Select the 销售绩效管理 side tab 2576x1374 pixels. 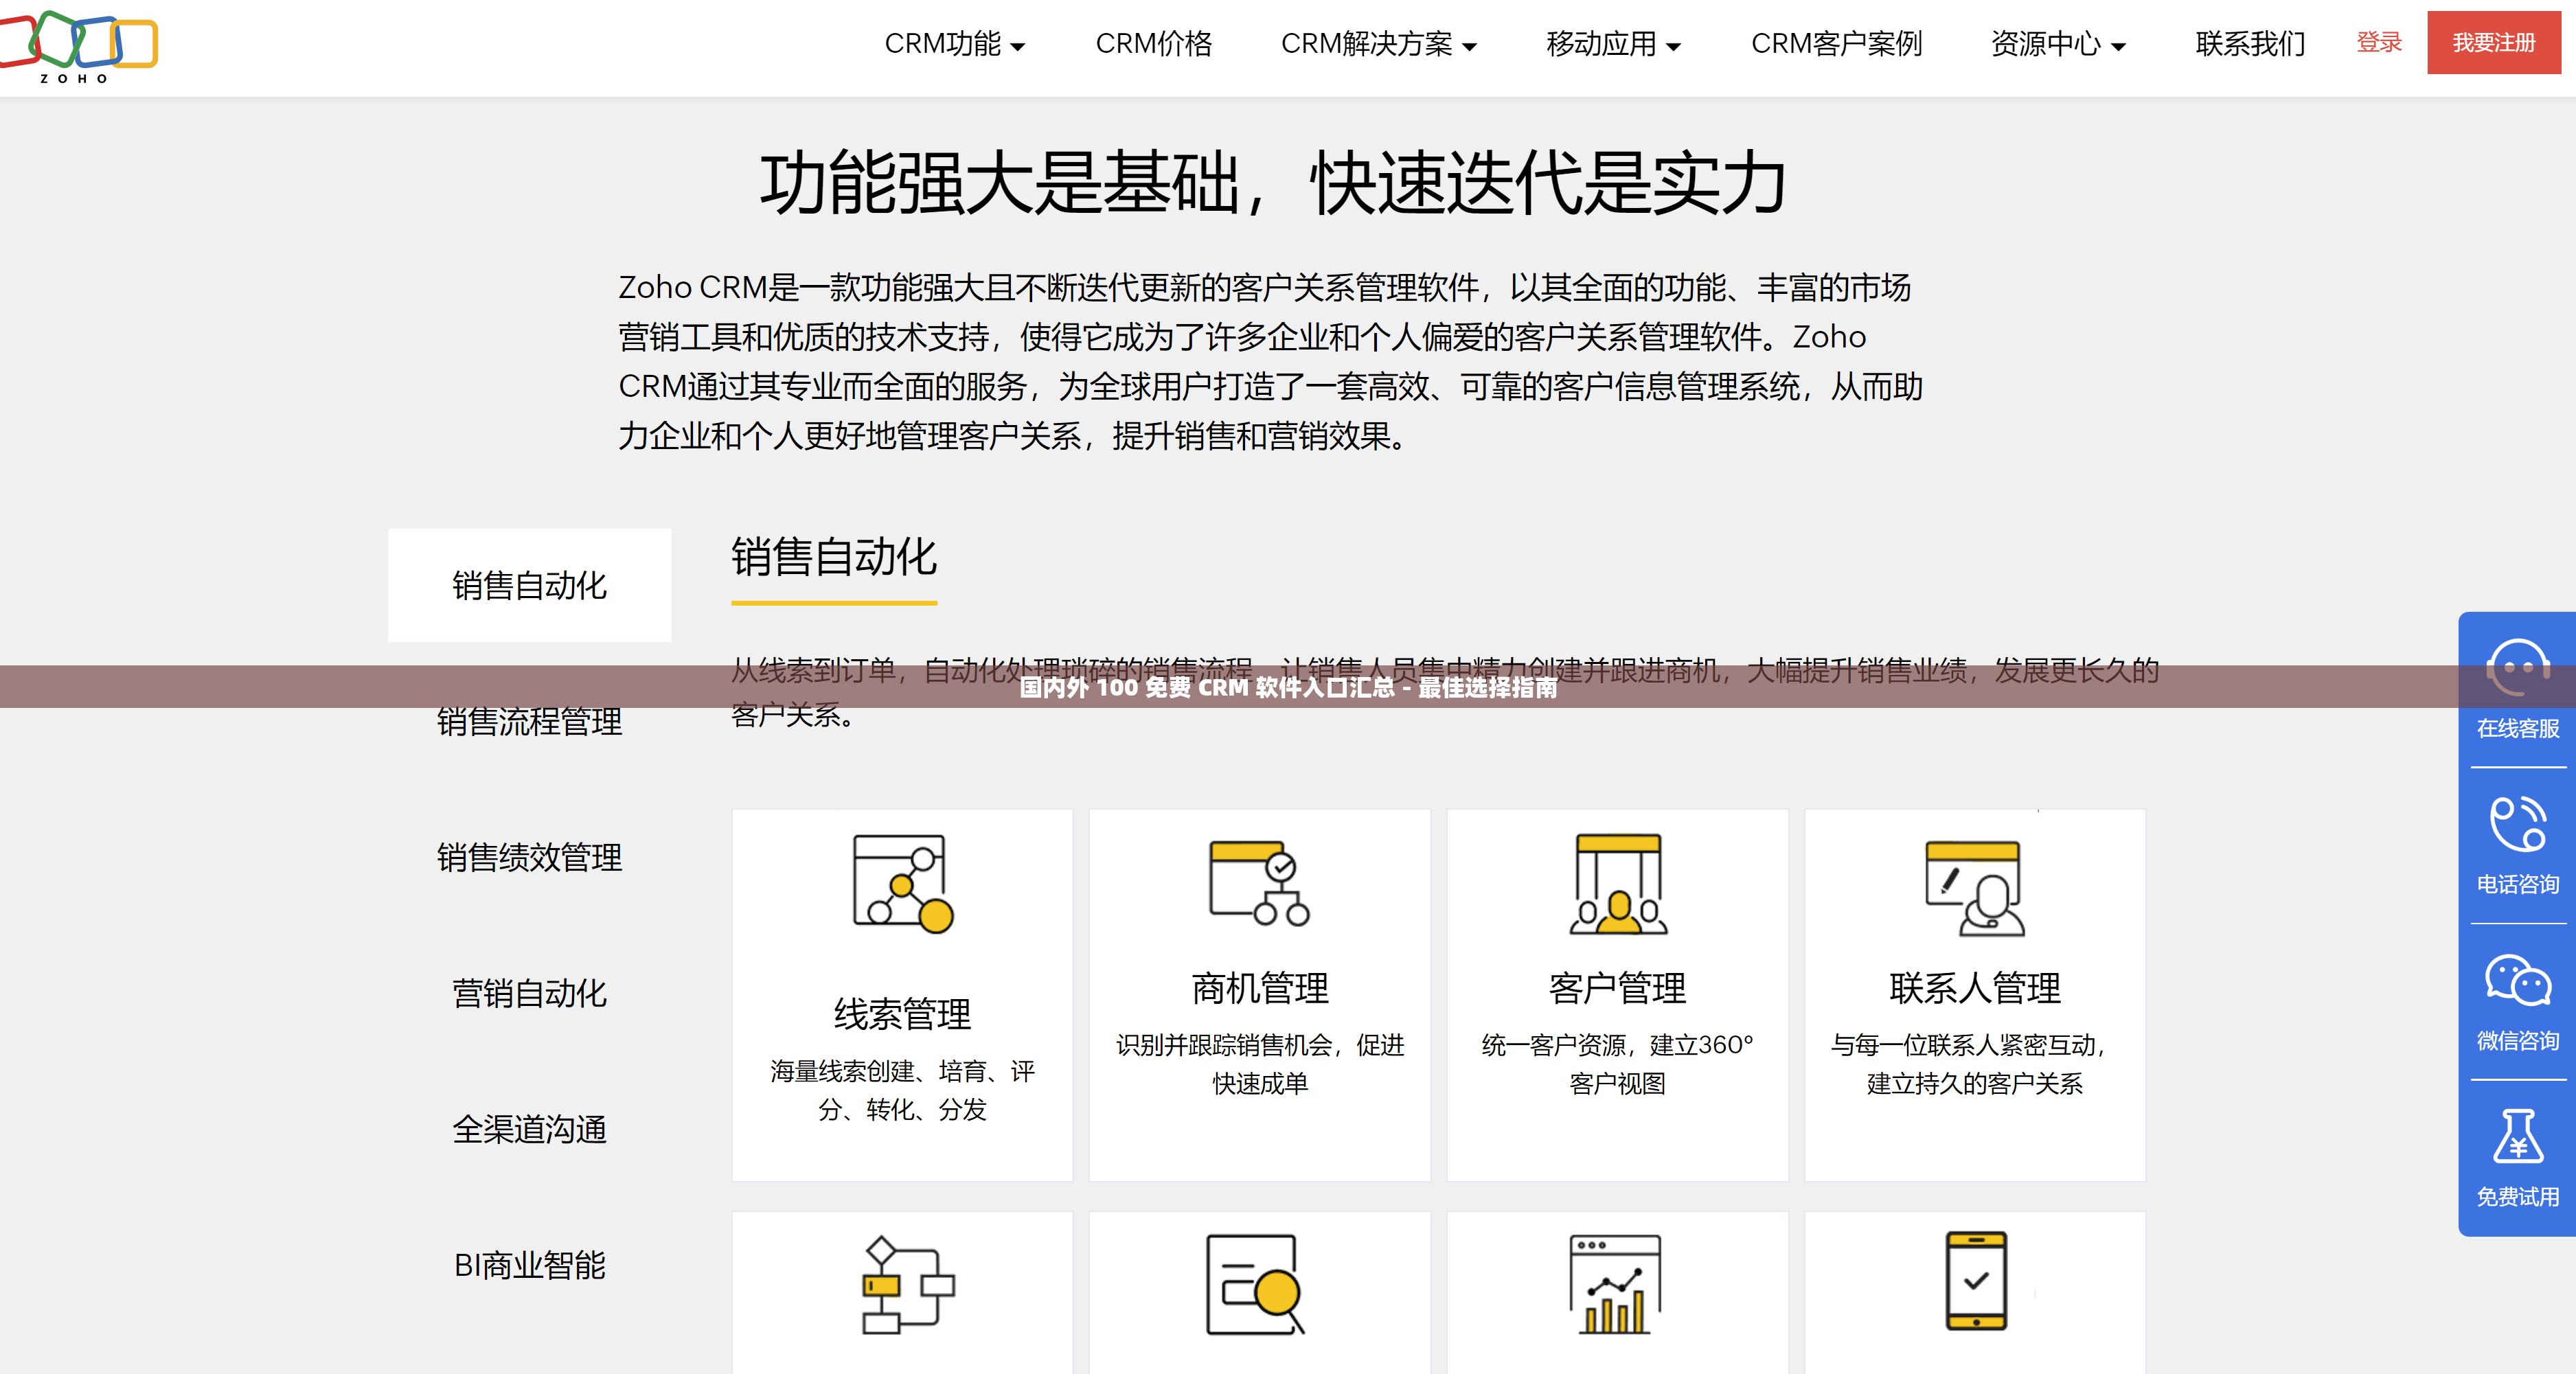[x=529, y=857]
